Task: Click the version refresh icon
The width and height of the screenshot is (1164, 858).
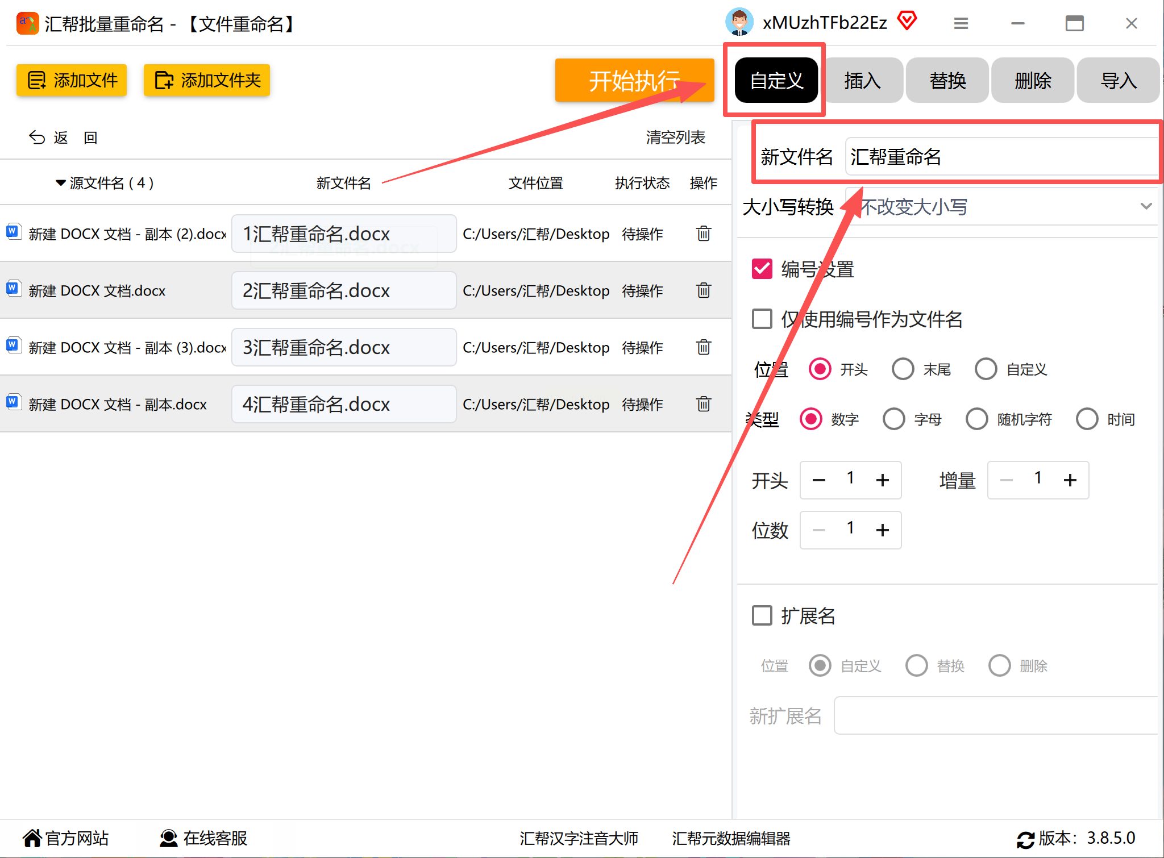Action: (x=1025, y=839)
